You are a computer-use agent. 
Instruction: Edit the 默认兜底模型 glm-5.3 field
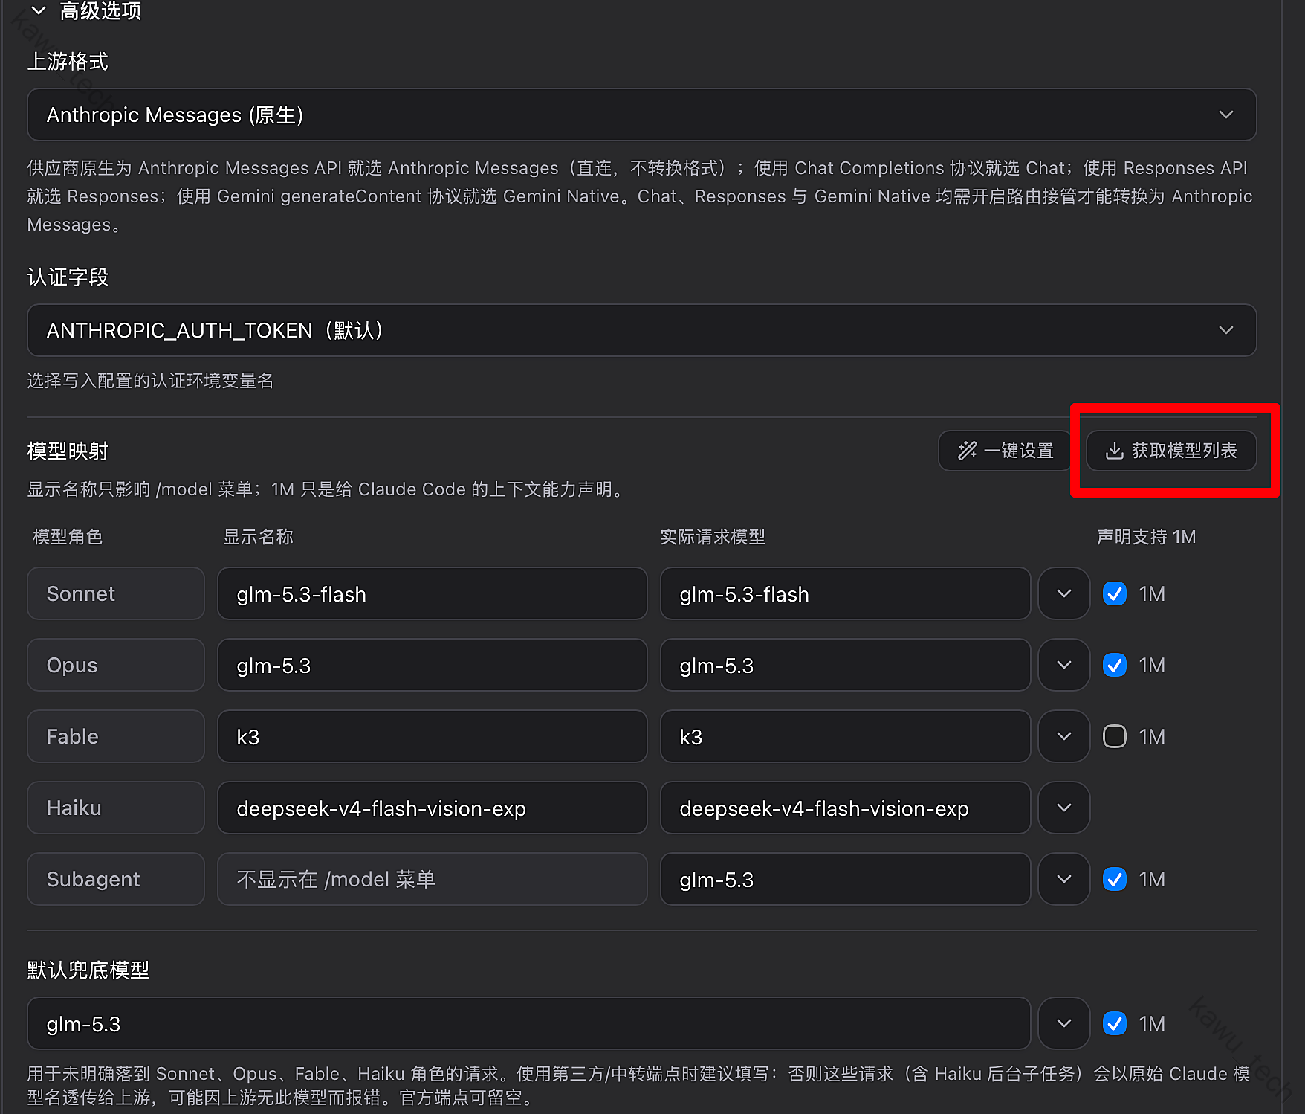[x=528, y=1023]
